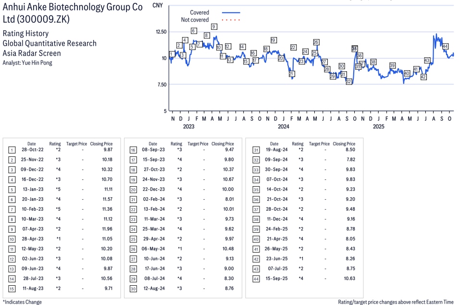The image size is (459, 305).
Task: Select chart marker 26 on the graph
Action: pyautogui.click(x=316, y=42)
